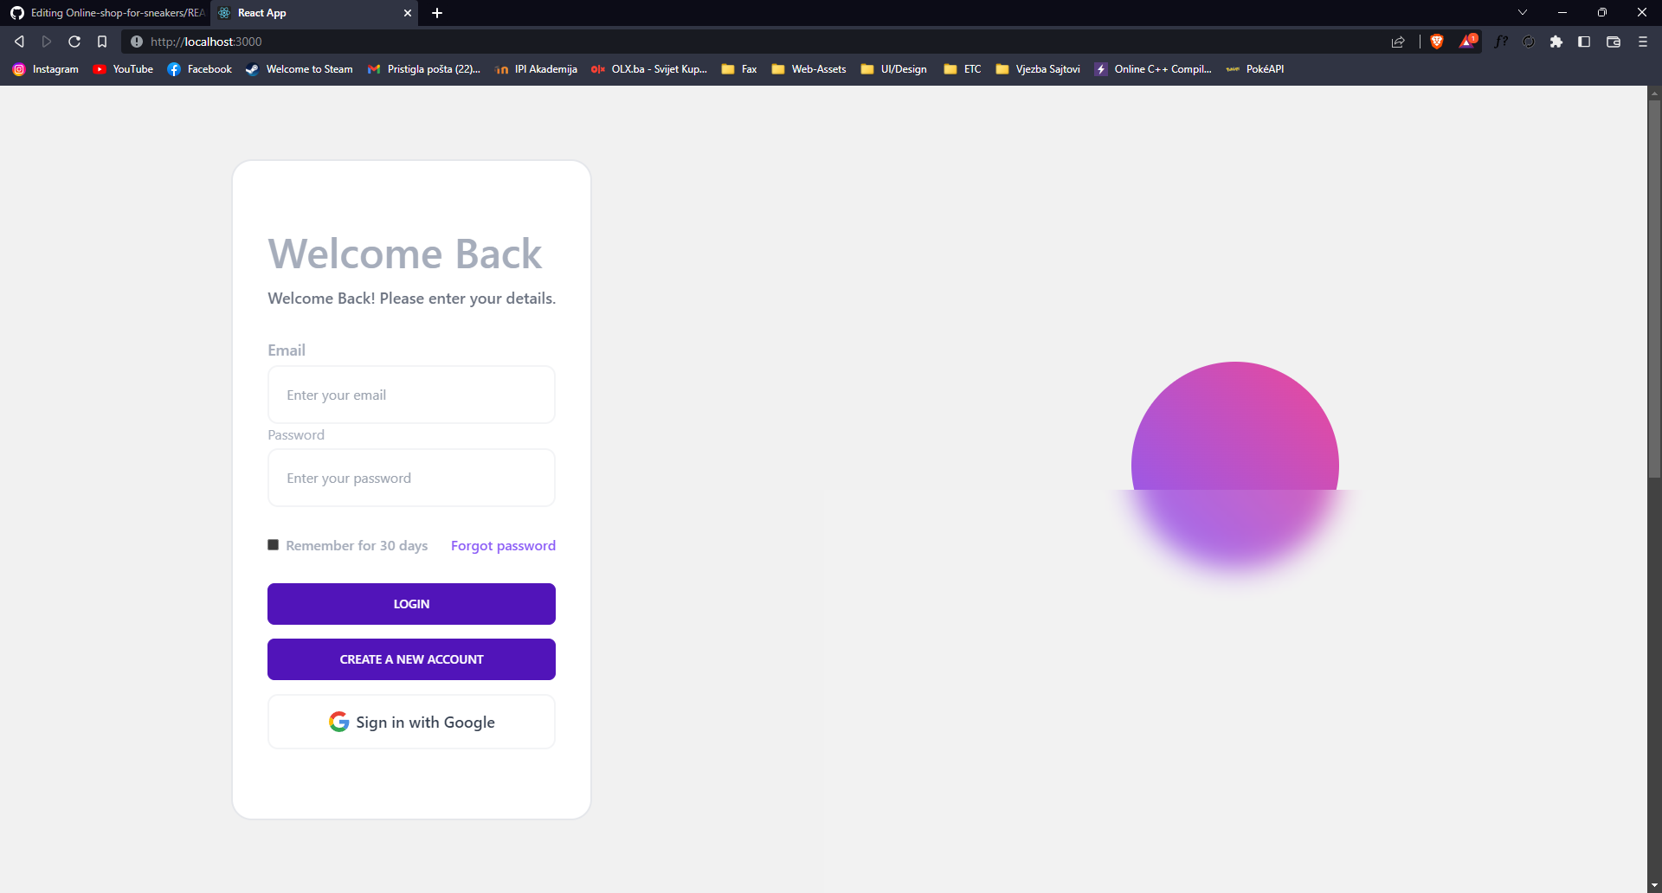Open the Gmail Pristigla pošta bookmark
The image size is (1662, 893).
point(424,69)
